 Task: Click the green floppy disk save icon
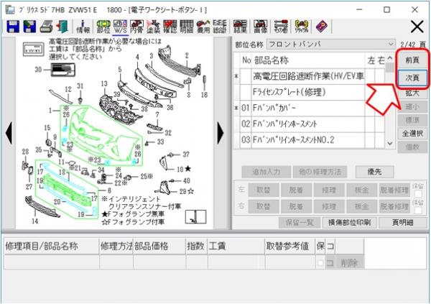click(x=29, y=27)
